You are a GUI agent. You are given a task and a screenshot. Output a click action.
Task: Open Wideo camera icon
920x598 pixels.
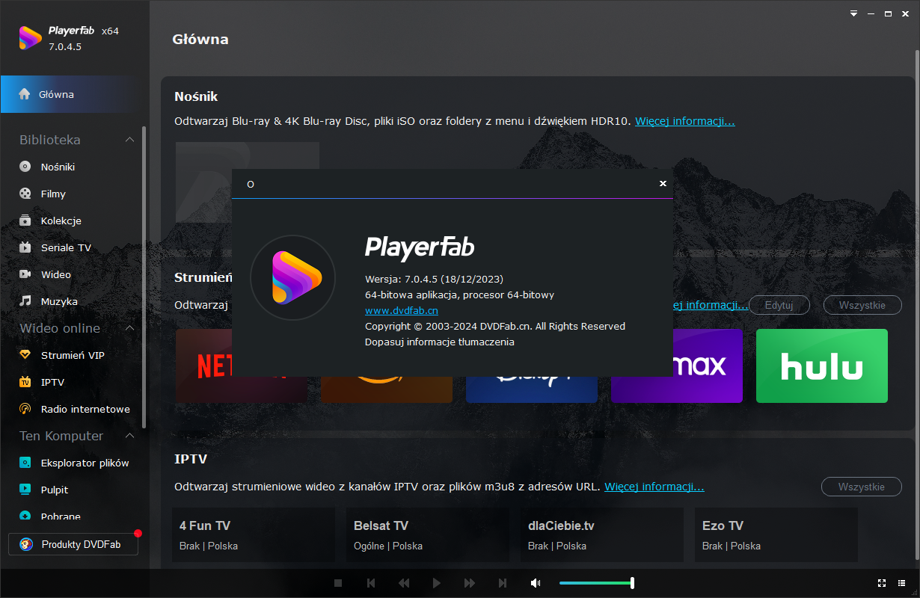point(25,274)
